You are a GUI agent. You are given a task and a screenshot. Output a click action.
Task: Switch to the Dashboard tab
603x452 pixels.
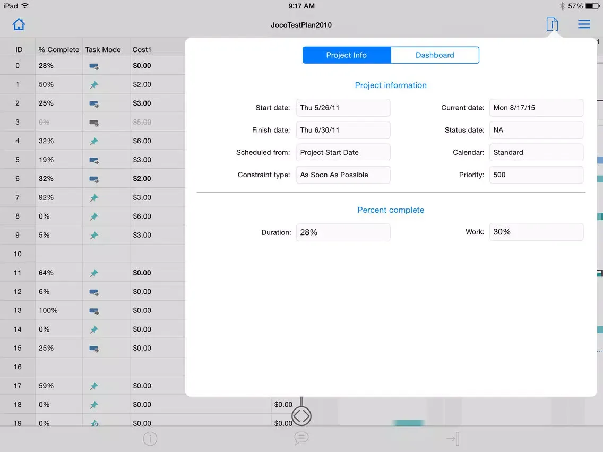pos(435,55)
